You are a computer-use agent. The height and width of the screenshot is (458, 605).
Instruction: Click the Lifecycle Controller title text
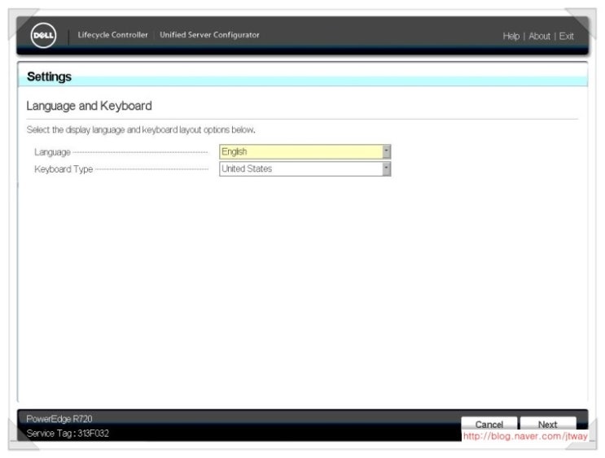(x=112, y=35)
